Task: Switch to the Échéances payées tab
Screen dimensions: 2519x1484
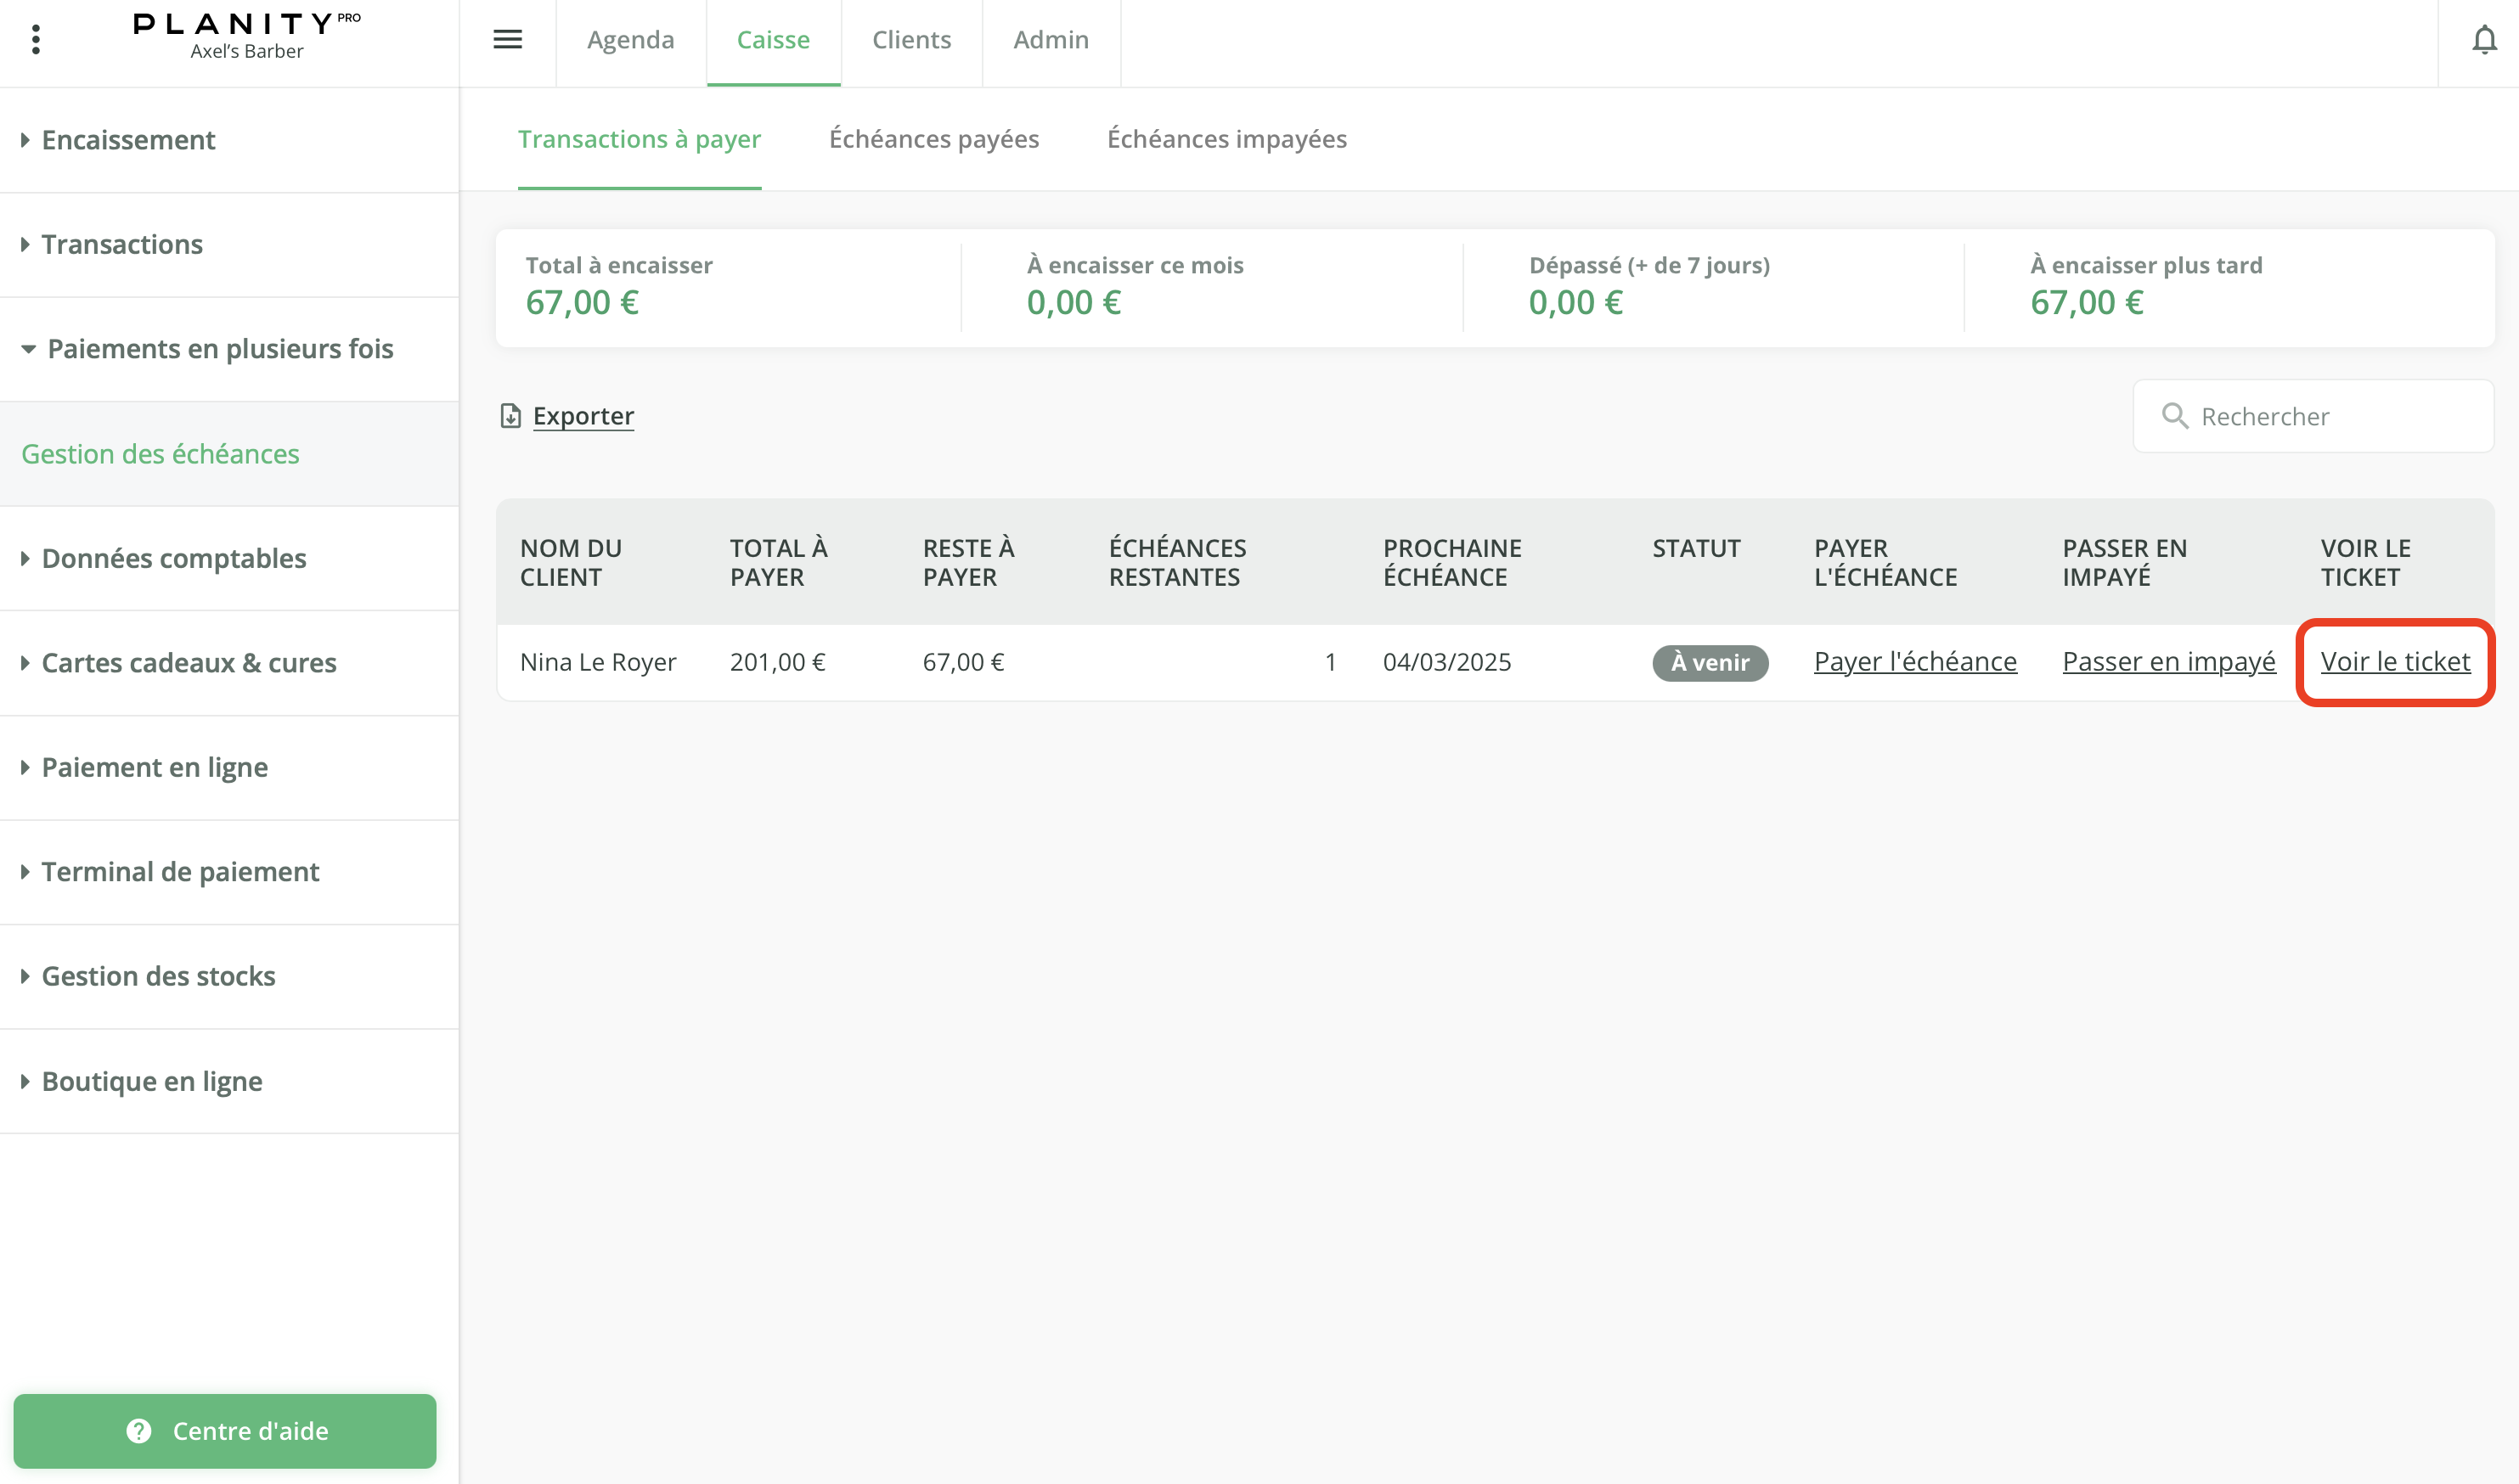Action: [x=933, y=139]
